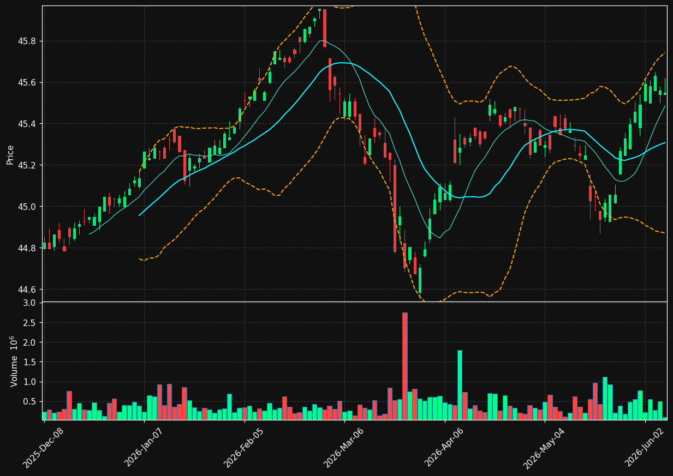
Task: Click the 2026-May-04 date label
Action: tap(545, 447)
